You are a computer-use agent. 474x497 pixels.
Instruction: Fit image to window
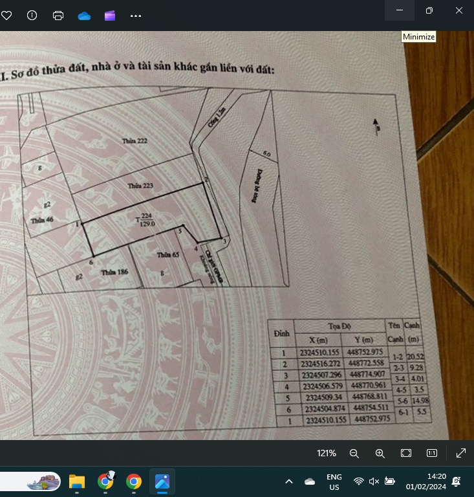(406, 453)
